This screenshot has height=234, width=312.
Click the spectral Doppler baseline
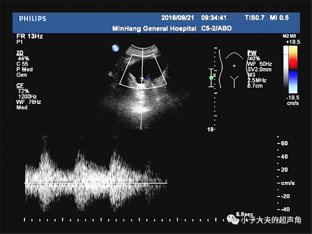point(96,183)
